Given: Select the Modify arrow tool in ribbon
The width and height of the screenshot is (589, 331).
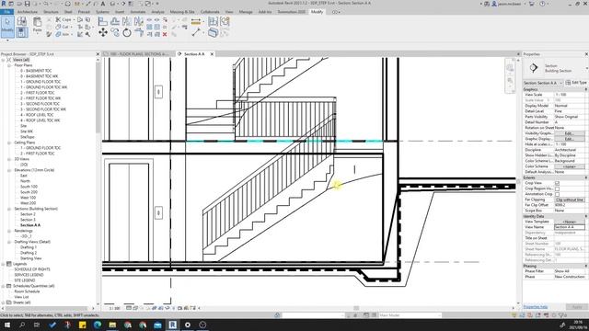Looking at the screenshot, I should [7, 27].
